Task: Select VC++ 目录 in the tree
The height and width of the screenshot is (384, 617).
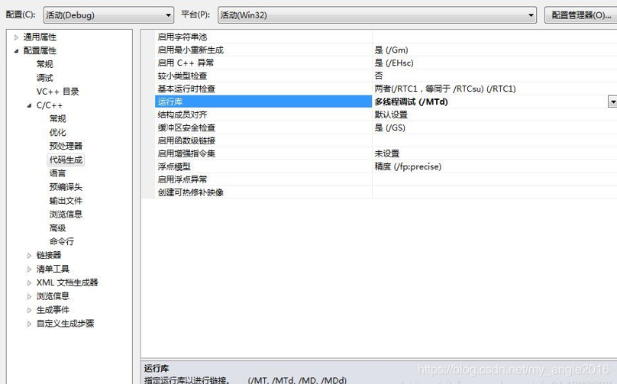Action: 58,92
